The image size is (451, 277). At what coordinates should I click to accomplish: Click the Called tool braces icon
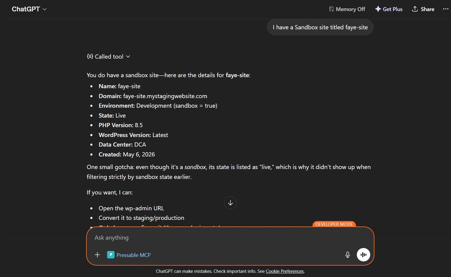[x=90, y=56]
